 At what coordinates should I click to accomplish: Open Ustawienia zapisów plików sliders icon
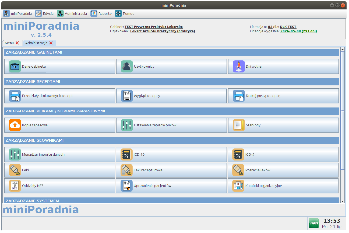click(x=127, y=125)
